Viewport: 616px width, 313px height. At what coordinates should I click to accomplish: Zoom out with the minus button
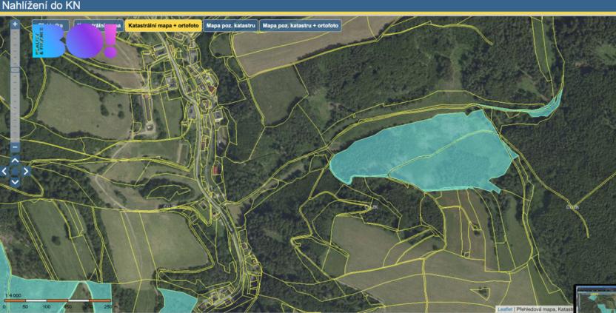[x=15, y=147]
